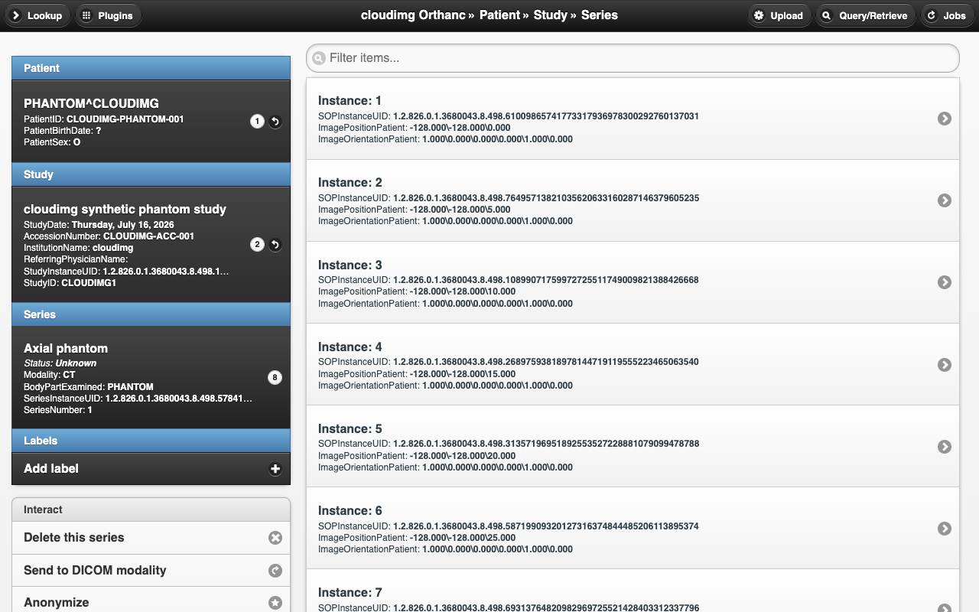The image size is (979, 612).
Task: Click the search icon on Query/Retrieve
Action: coord(827,15)
